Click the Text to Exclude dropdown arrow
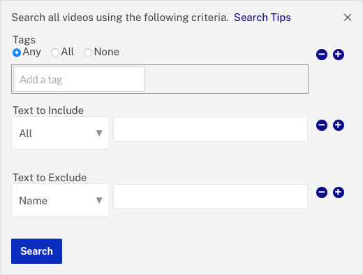Screen dimensions: 363x275 [99, 200]
